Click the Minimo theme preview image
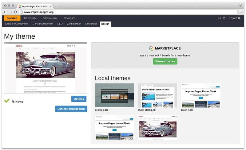Image resolution: width=246 pixels, height=150 pixels. tap(46, 68)
